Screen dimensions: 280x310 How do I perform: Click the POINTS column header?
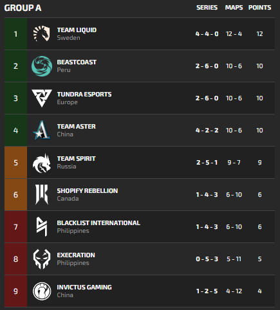coord(259,8)
